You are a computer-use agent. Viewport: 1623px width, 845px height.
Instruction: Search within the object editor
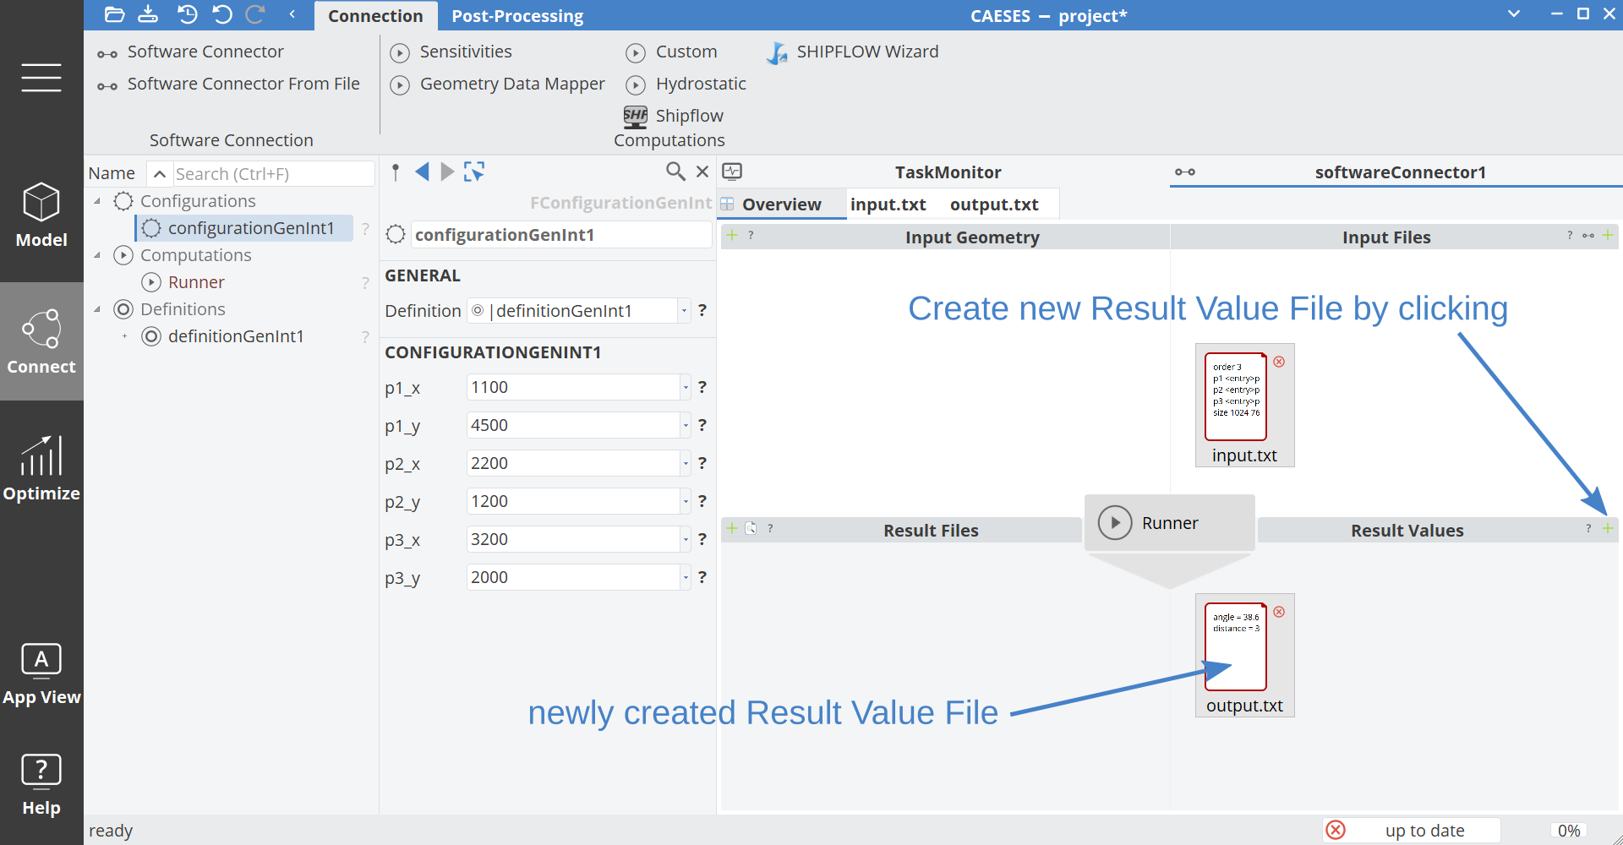pos(675,172)
